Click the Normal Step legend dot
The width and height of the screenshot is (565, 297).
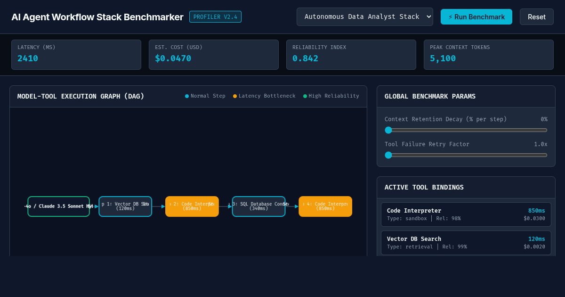point(187,96)
